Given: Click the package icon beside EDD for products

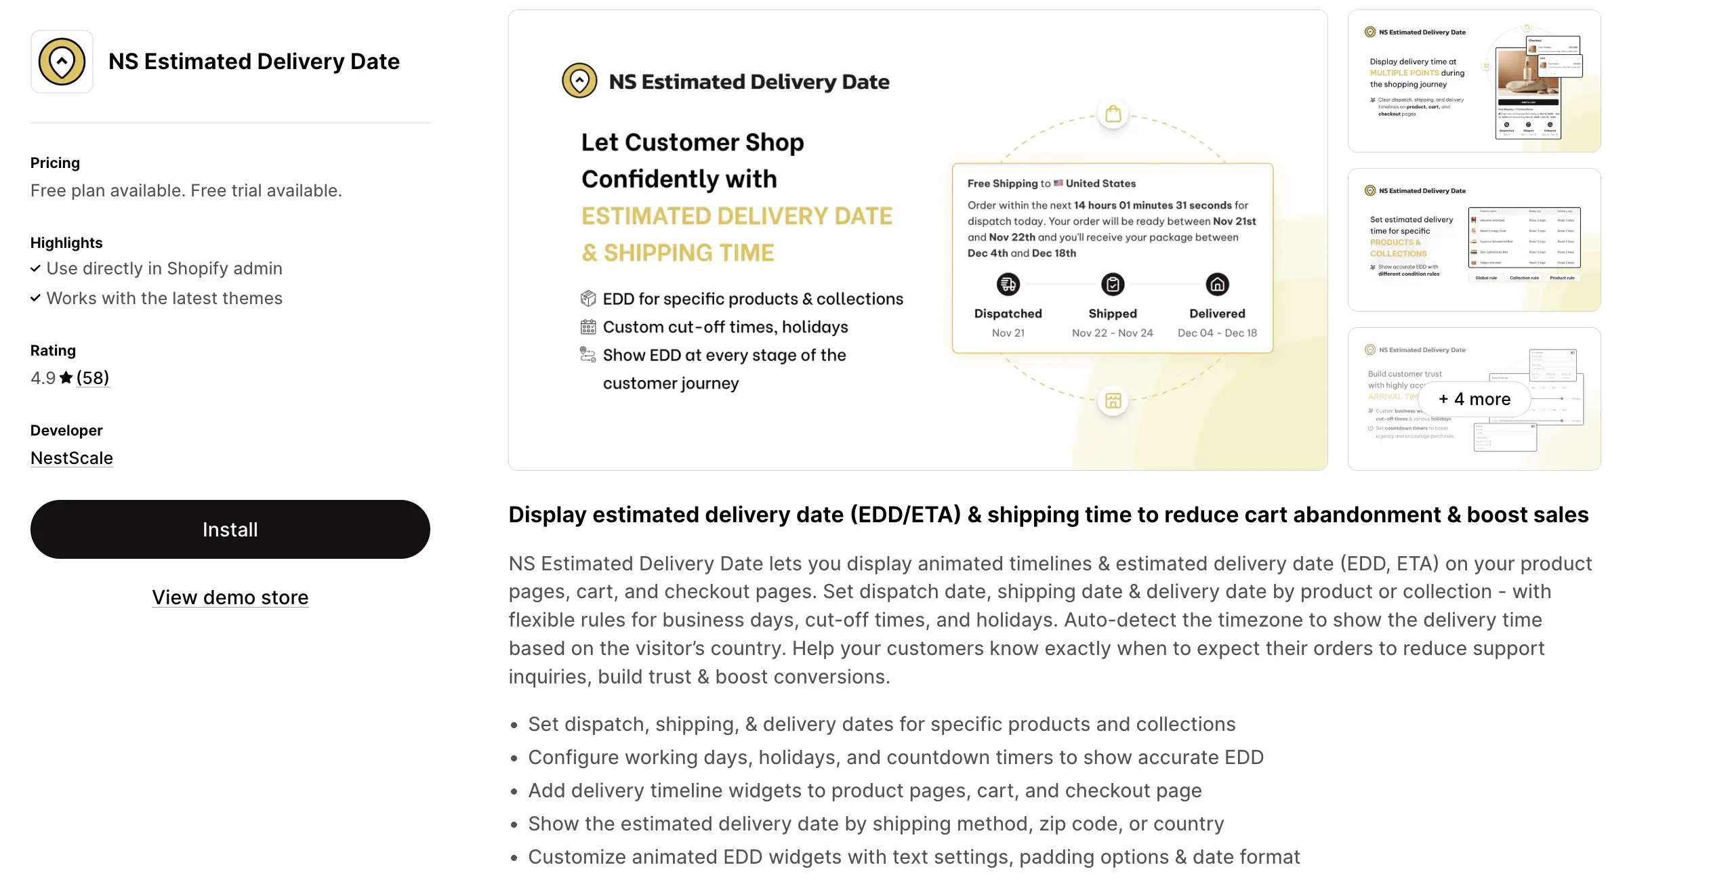Looking at the screenshot, I should point(588,299).
